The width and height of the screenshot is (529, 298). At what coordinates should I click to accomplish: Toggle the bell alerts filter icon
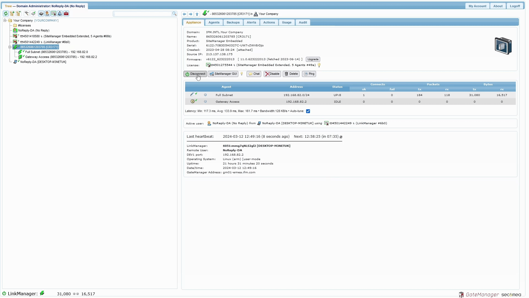(60, 14)
